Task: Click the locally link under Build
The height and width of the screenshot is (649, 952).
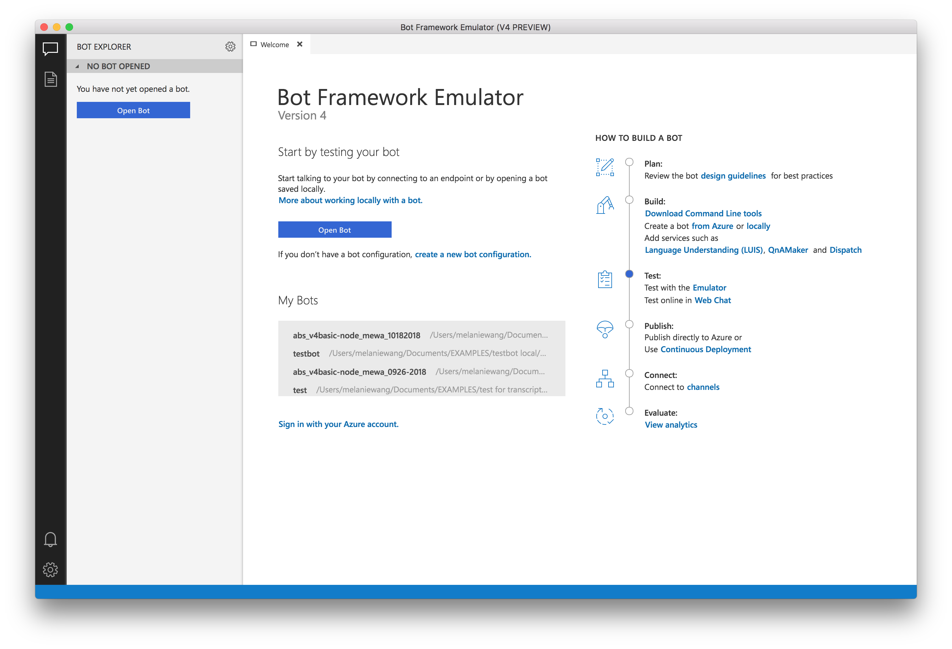Action: click(758, 226)
